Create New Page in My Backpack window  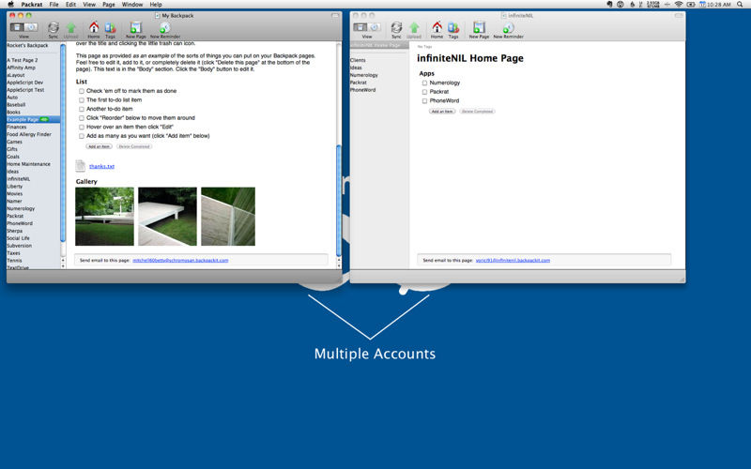[x=136, y=27]
